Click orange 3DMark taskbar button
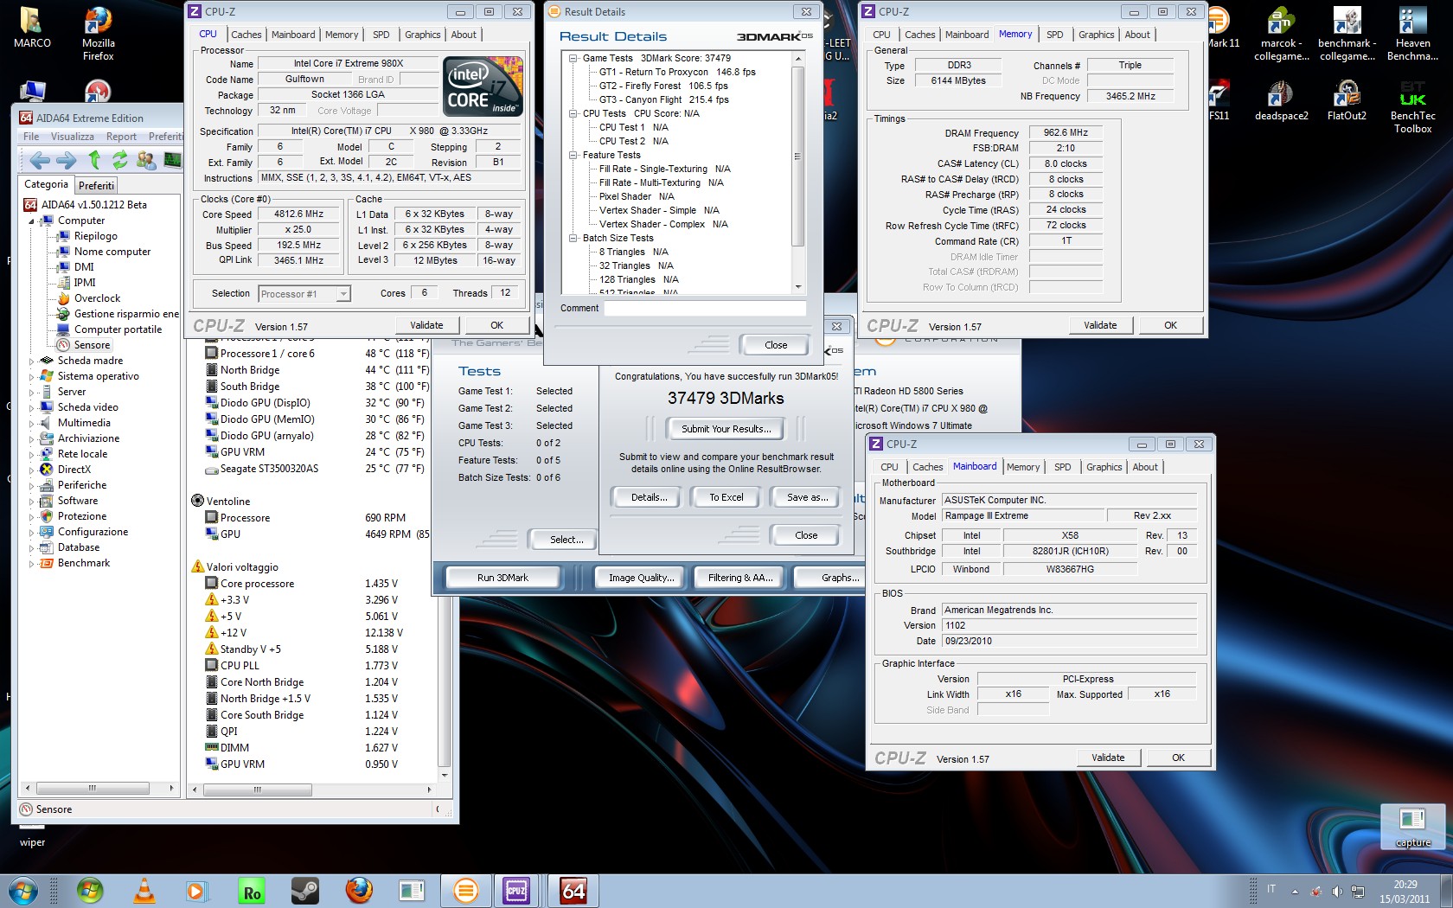 pyautogui.click(x=465, y=890)
